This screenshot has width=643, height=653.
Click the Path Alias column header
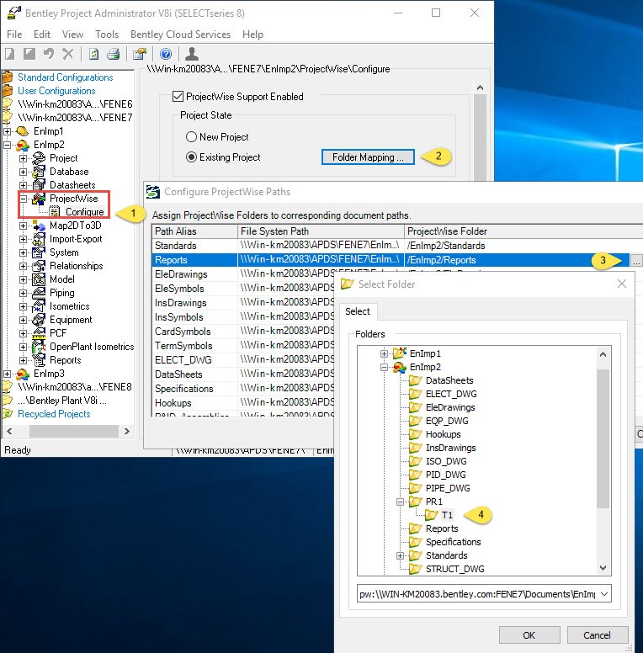click(x=195, y=231)
